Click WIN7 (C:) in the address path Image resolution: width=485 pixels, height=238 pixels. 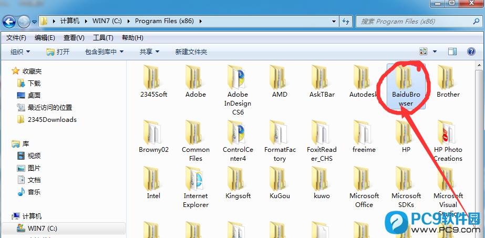tap(107, 22)
